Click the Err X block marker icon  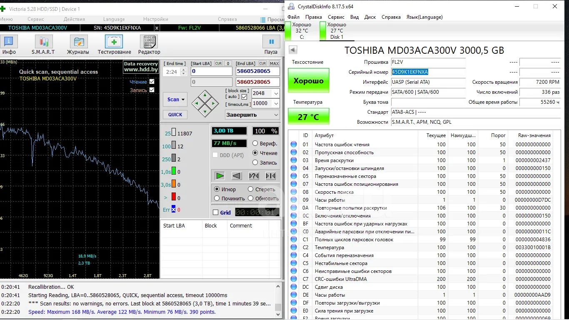coord(173,210)
